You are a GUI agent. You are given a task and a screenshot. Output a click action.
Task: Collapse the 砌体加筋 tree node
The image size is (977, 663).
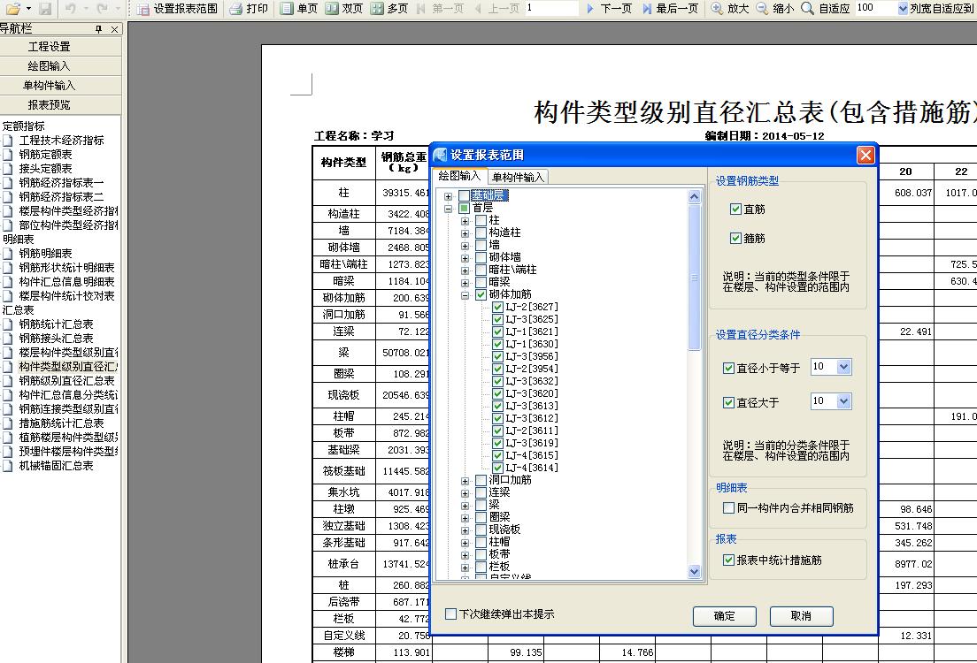coord(465,296)
